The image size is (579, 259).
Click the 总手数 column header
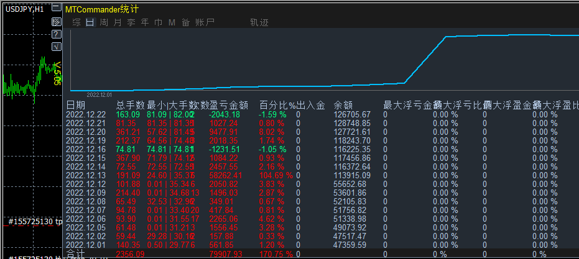[130, 105]
